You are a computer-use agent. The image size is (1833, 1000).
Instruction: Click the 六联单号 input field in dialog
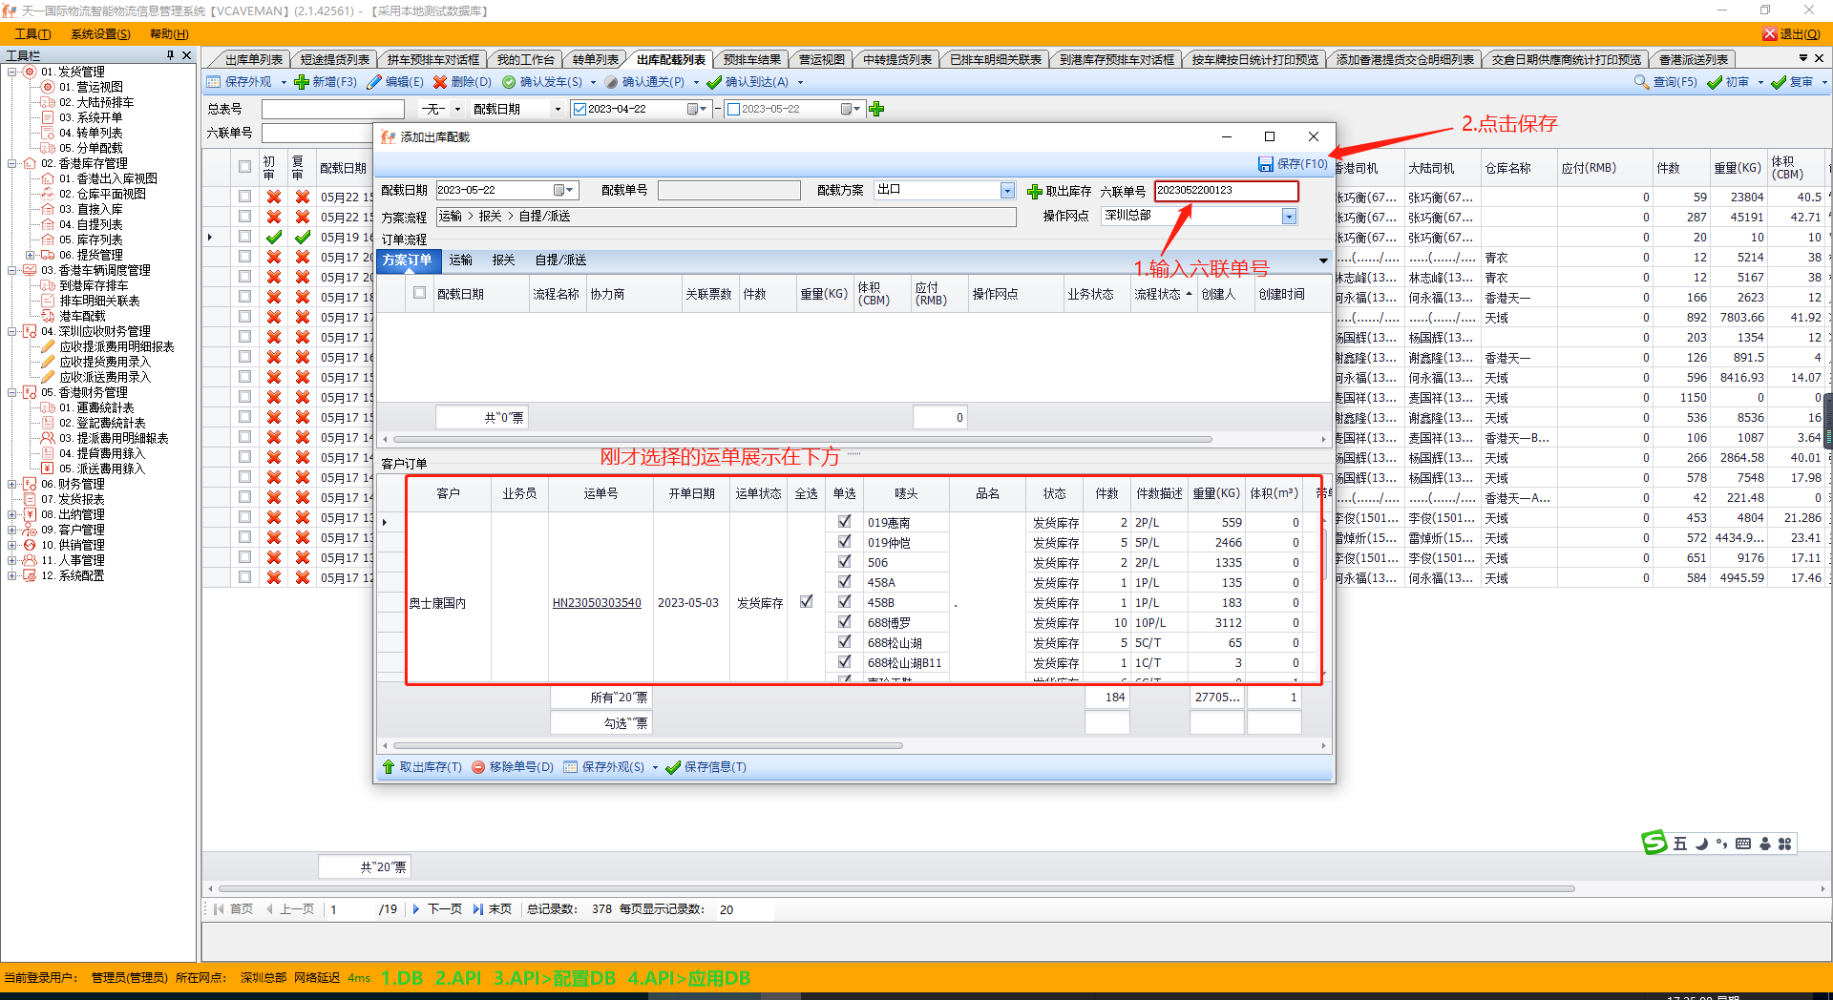tap(1225, 191)
